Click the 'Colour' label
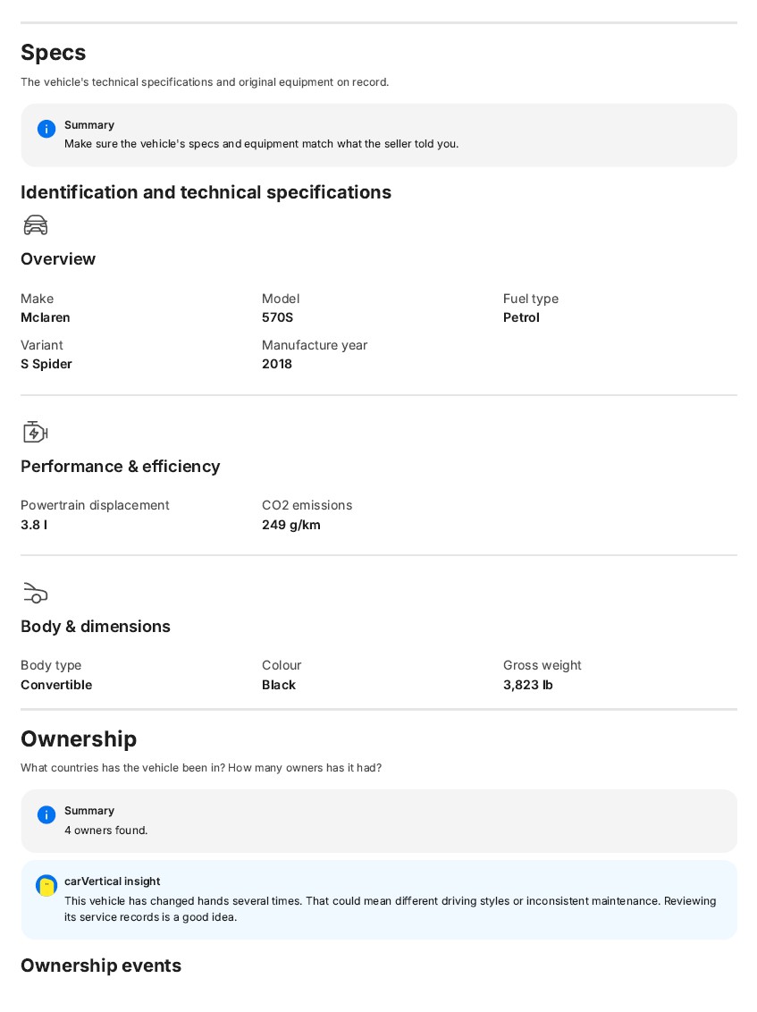Viewport: 757px width, 1012px height. point(282,665)
